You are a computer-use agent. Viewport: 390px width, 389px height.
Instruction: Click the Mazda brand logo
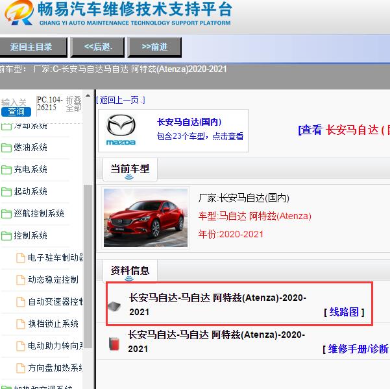[x=121, y=130]
